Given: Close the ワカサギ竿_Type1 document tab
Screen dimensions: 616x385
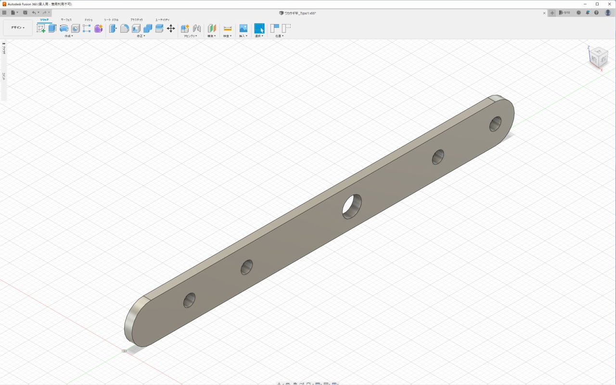Looking at the screenshot, I should (544, 13).
